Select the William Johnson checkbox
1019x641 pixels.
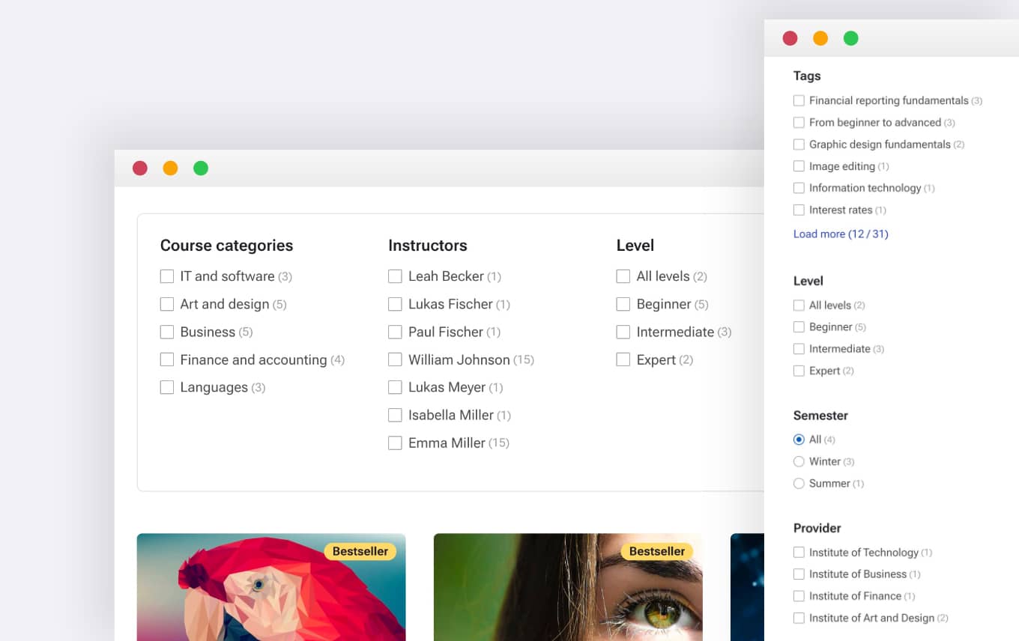tap(395, 359)
